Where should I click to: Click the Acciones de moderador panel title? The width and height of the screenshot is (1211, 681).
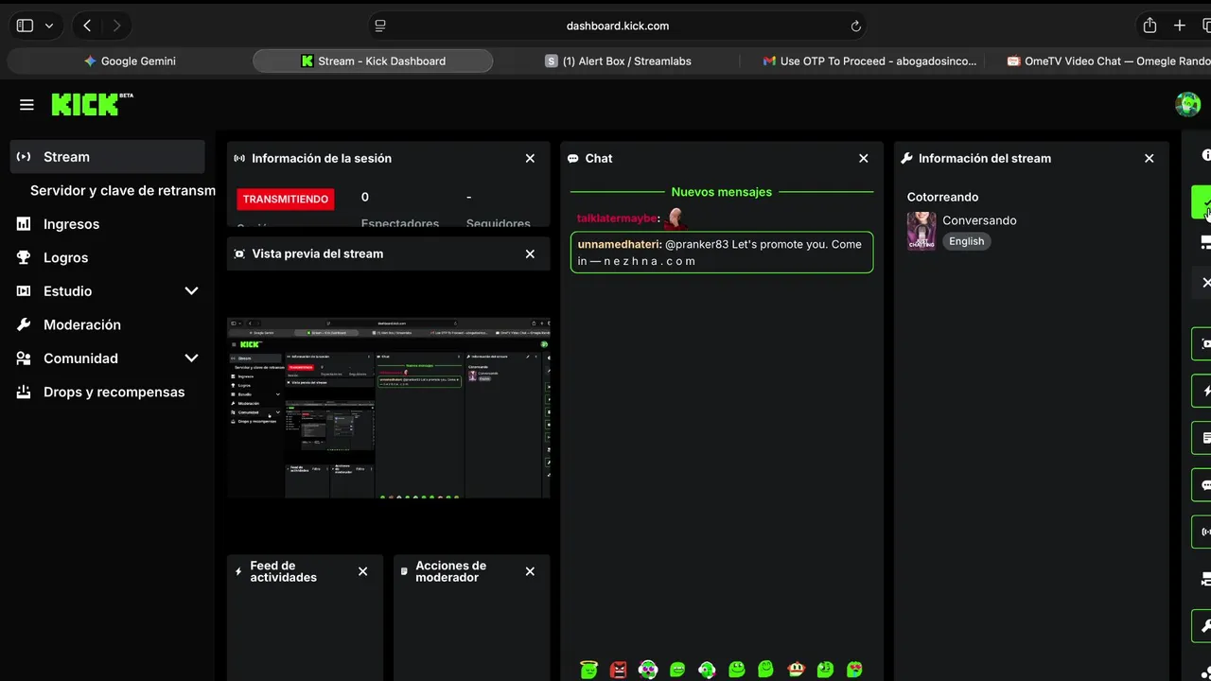[x=450, y=571]
